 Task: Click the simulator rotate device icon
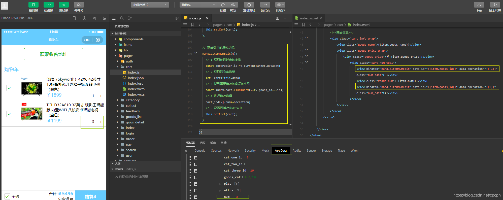74,18
